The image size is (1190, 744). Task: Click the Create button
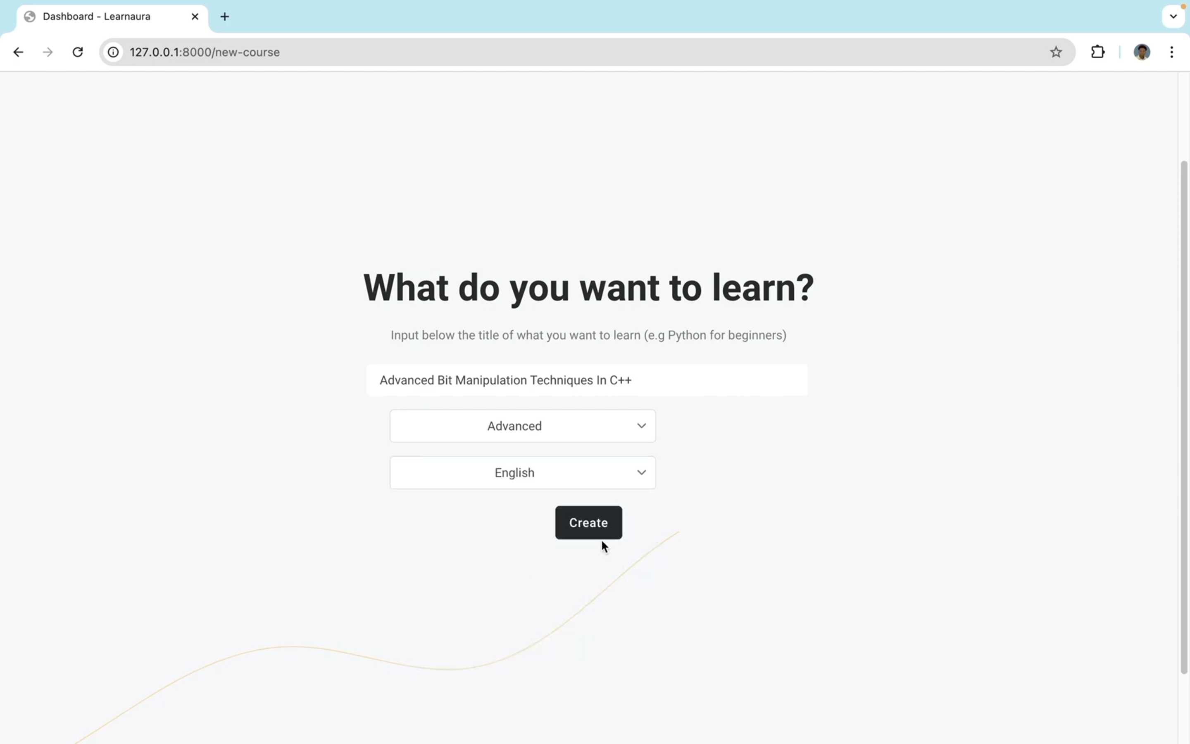click(x=588, y=522)
